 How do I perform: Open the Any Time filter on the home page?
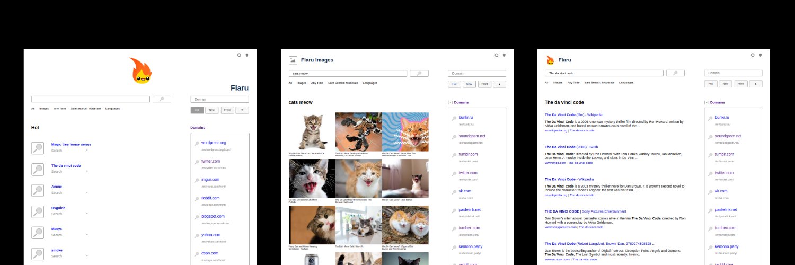click(x=60, y=109)
